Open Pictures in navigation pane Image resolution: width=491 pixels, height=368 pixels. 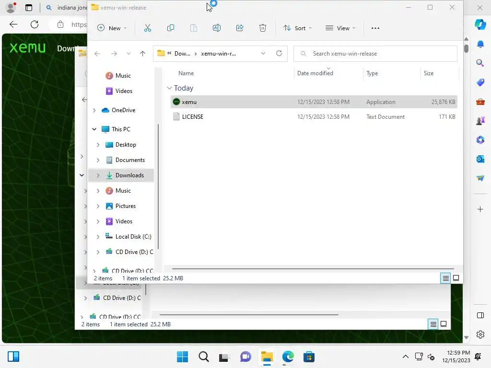point(125,206)
